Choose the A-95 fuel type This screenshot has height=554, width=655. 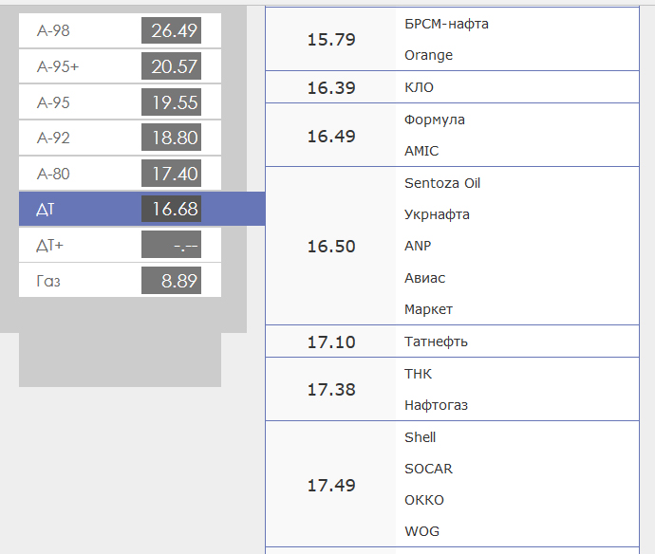(120, 102)
